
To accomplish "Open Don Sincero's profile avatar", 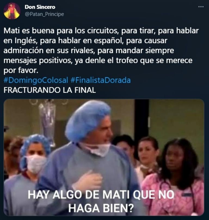I will 12,11.
